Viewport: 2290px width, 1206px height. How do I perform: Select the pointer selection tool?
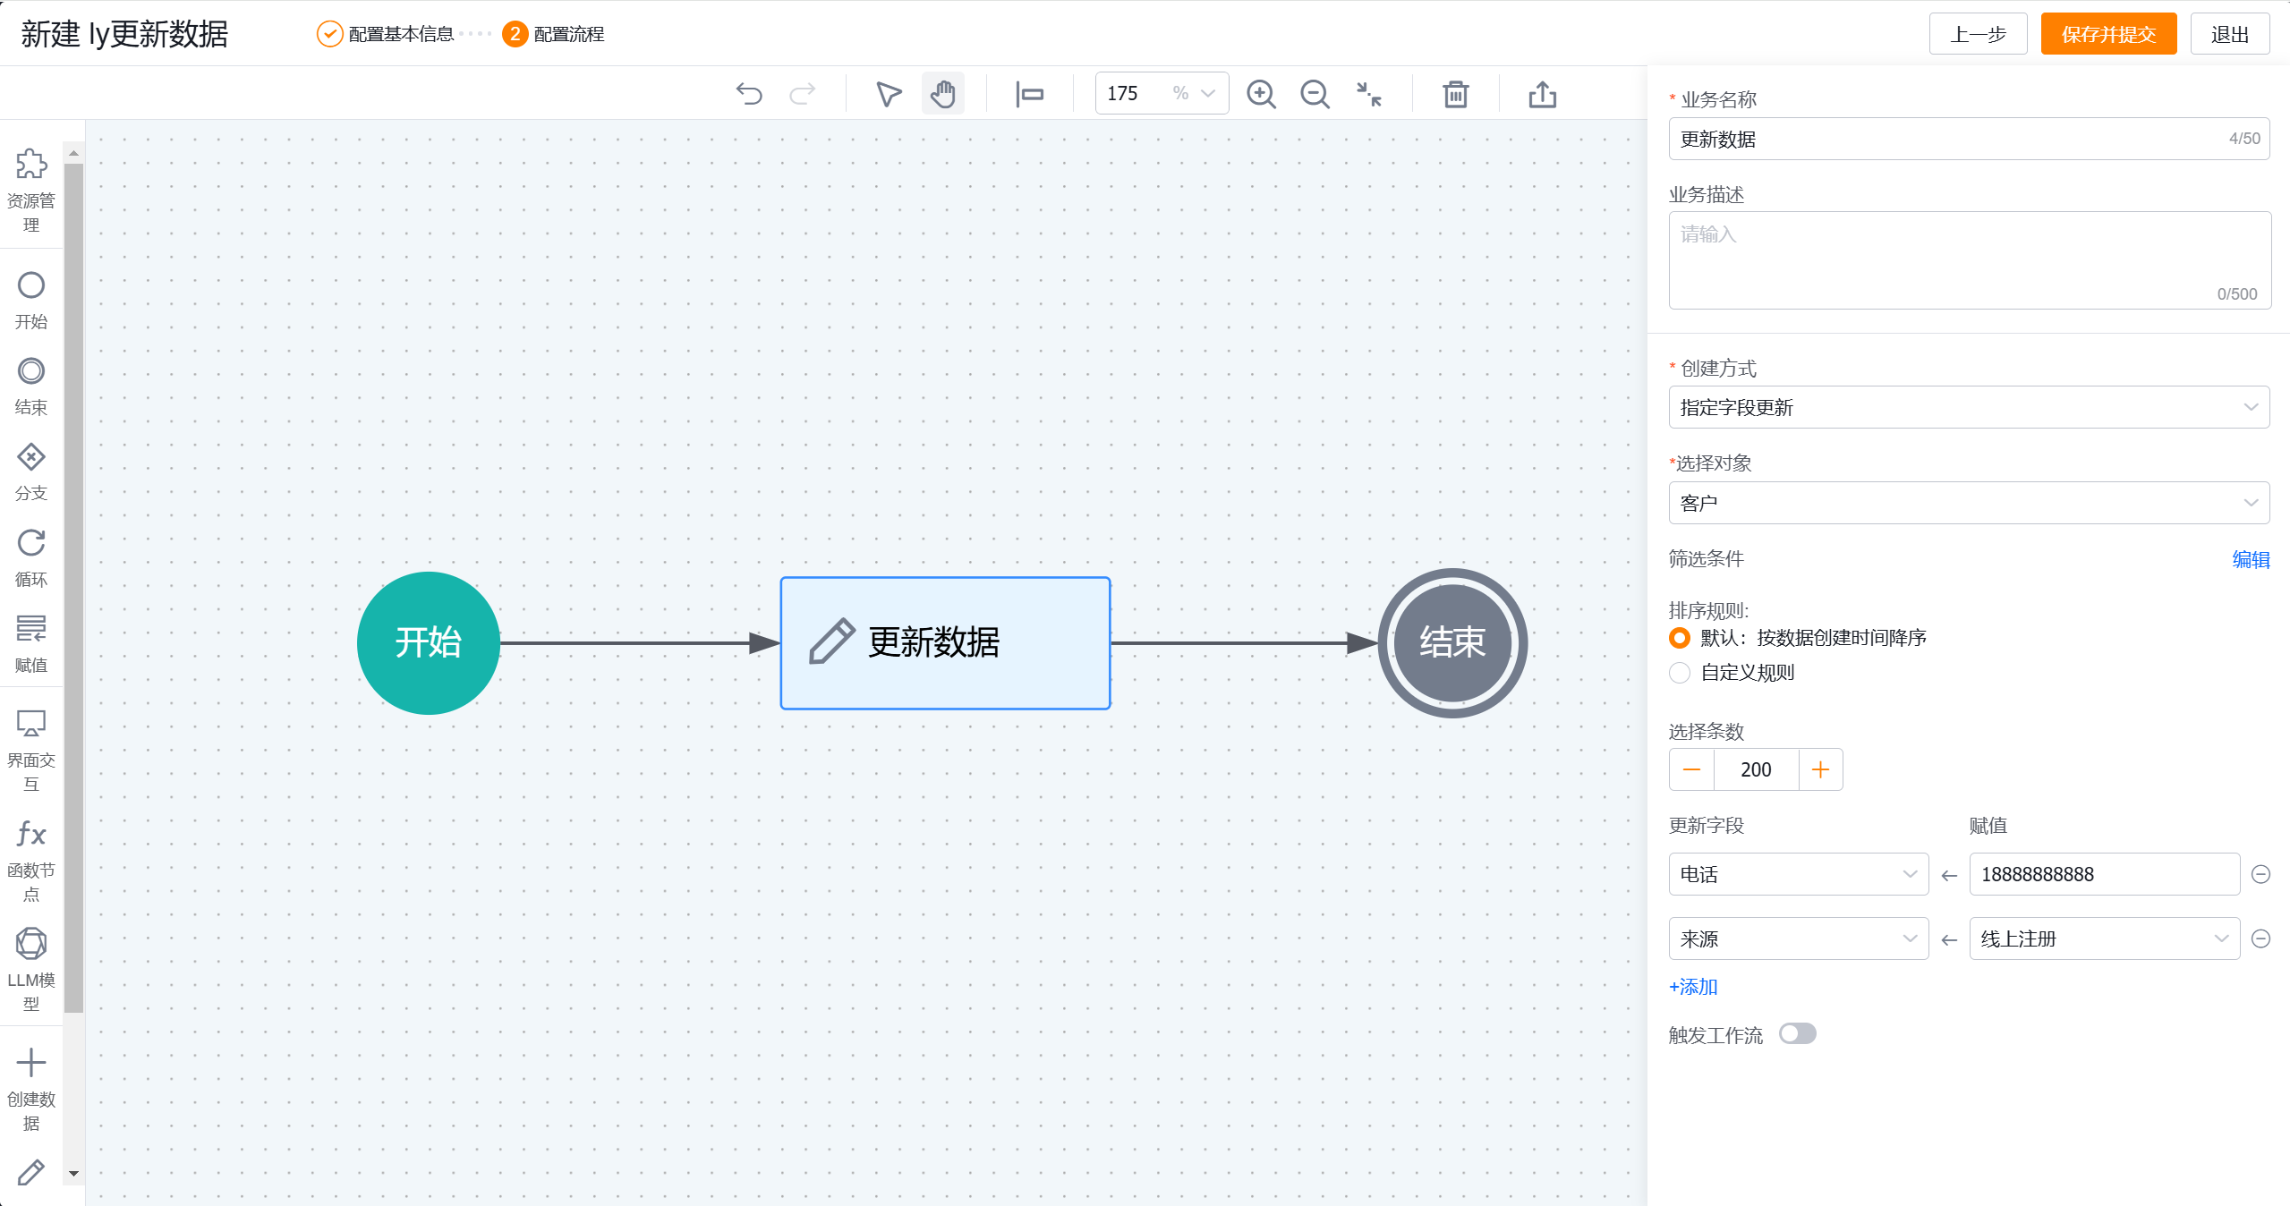point(888,94)
